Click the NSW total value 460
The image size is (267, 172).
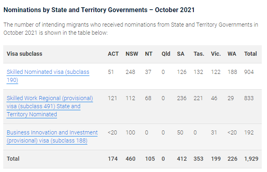[131, 159]
